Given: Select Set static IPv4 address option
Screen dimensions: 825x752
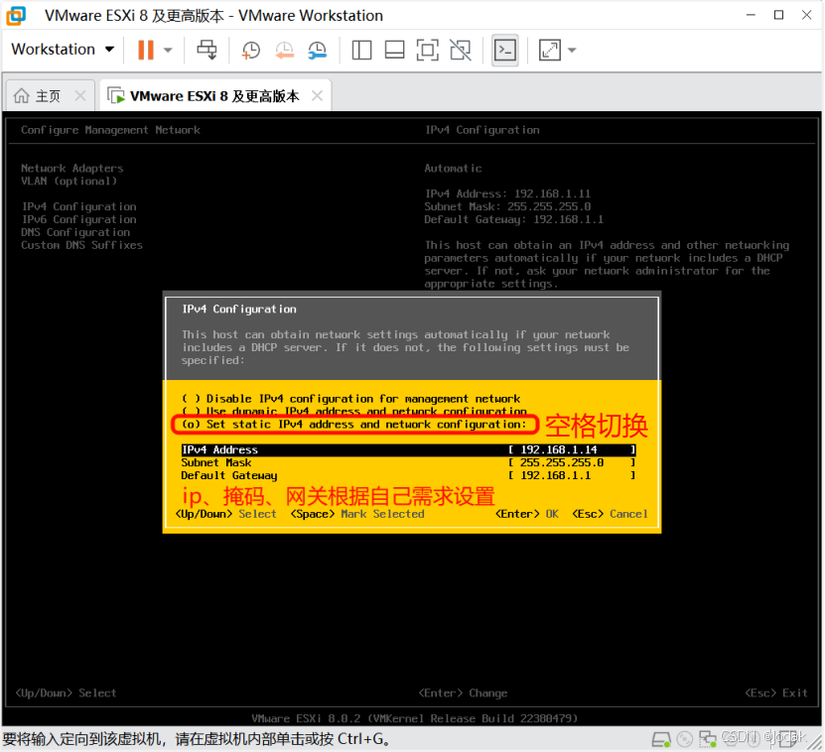Looking at the screenshot, I should pos(353,425).
